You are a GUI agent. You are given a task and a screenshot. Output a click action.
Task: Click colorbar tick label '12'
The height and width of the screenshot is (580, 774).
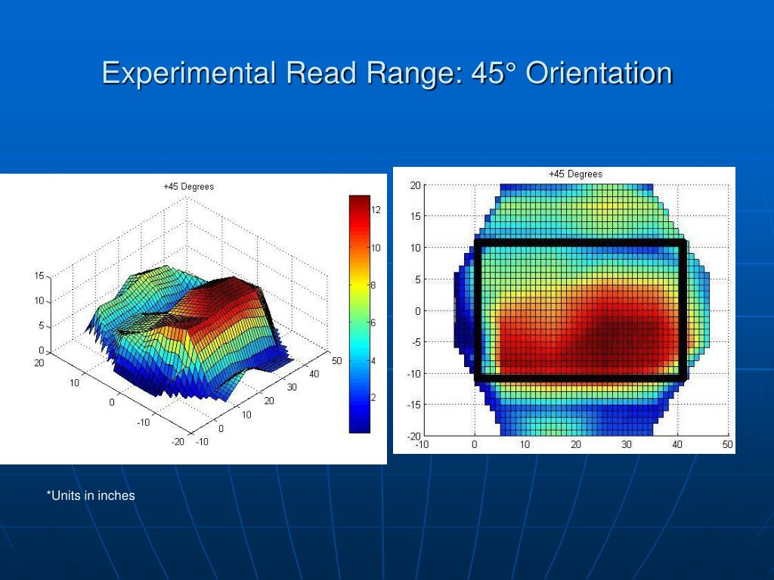click(x=376, y=210)
